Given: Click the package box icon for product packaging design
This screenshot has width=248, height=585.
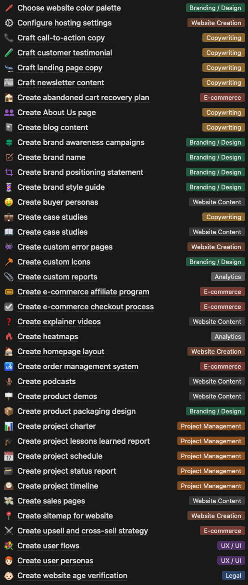Looking at the screenshot, I should (x=9, y=411).
